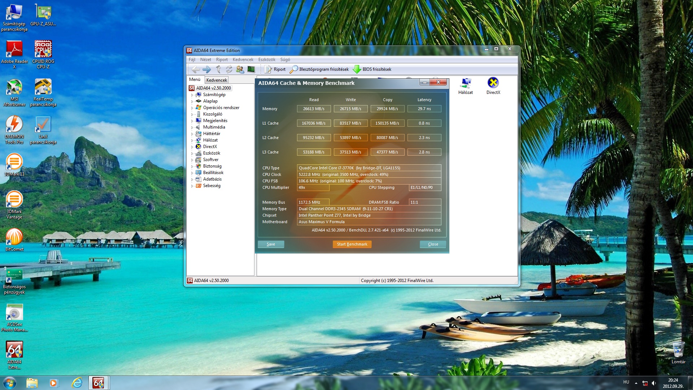Open the Hálózat icon in right pane
This screenshot has height=390, width=693.
(x=466, y=86)
